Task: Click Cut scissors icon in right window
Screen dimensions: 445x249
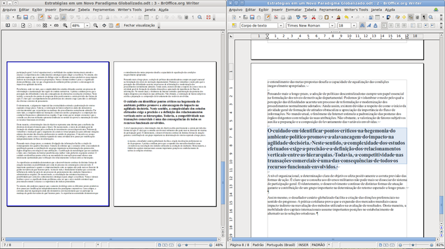Action: pyautogui.click(x=314, y=17)
